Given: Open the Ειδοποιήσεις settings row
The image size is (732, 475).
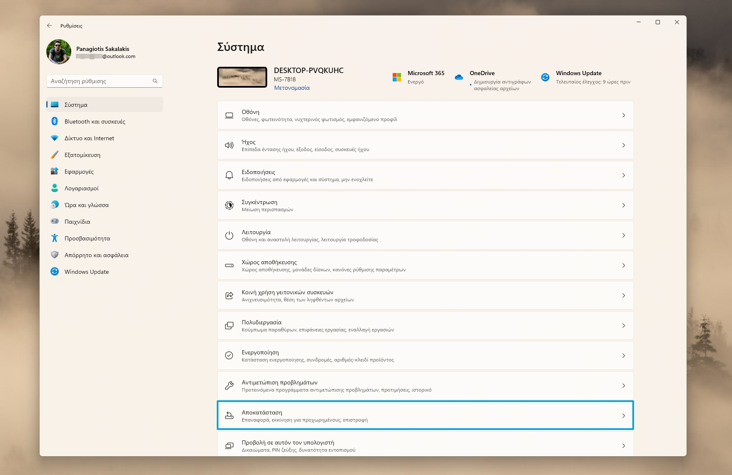Looking at the screenshot, I should point(425,175).
